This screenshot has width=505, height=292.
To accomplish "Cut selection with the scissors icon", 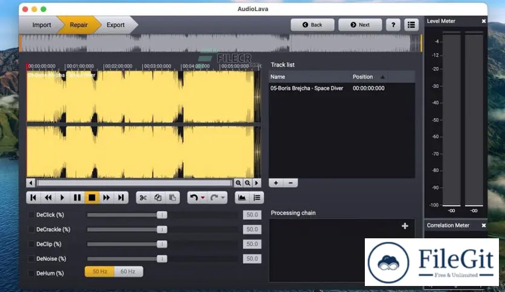I will coord(143,197).
